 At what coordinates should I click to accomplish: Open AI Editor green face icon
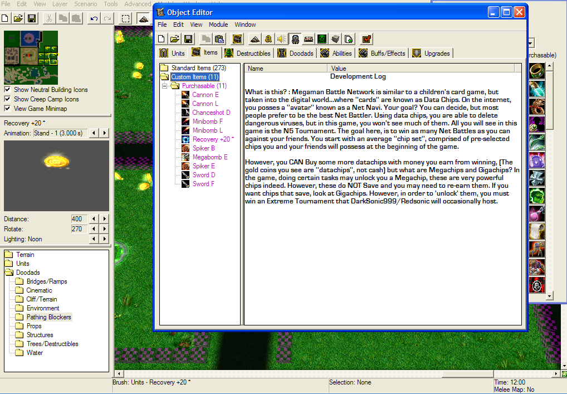(322, 39)
